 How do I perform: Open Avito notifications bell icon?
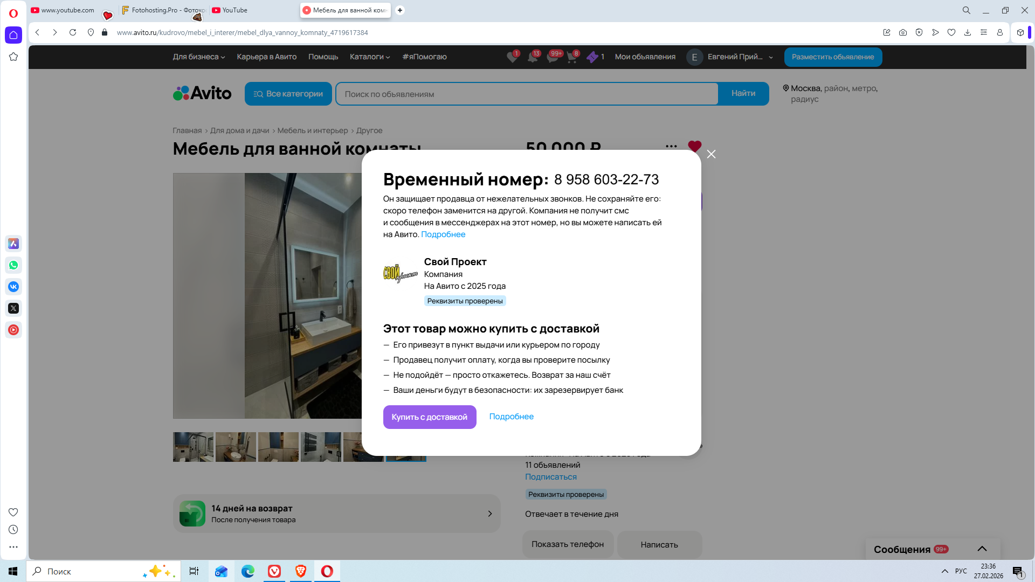pyautogui.click(x=533, y=57)
